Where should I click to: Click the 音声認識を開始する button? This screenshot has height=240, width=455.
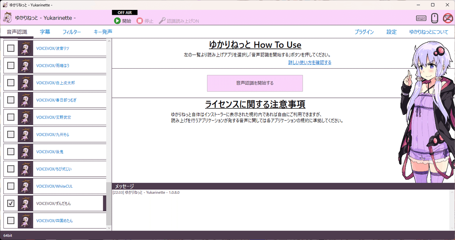coord(255,83)
